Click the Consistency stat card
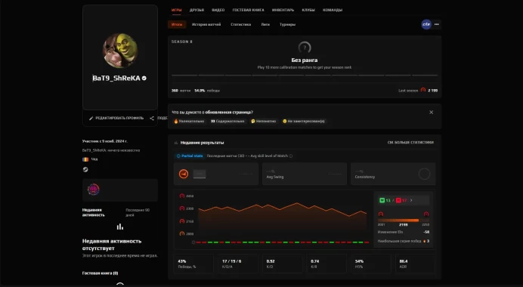Image resolution: width=523 pixels, height=287 pixels. click(393, 174)
